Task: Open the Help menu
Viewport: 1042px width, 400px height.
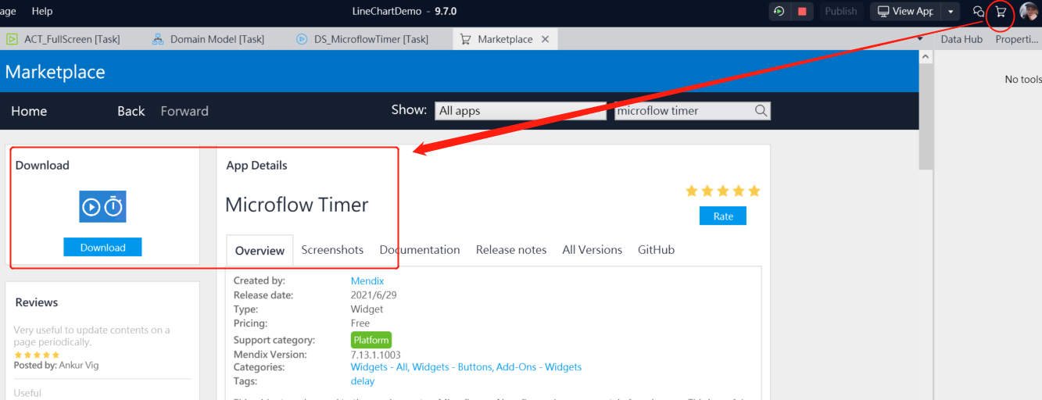Action: 42,11
